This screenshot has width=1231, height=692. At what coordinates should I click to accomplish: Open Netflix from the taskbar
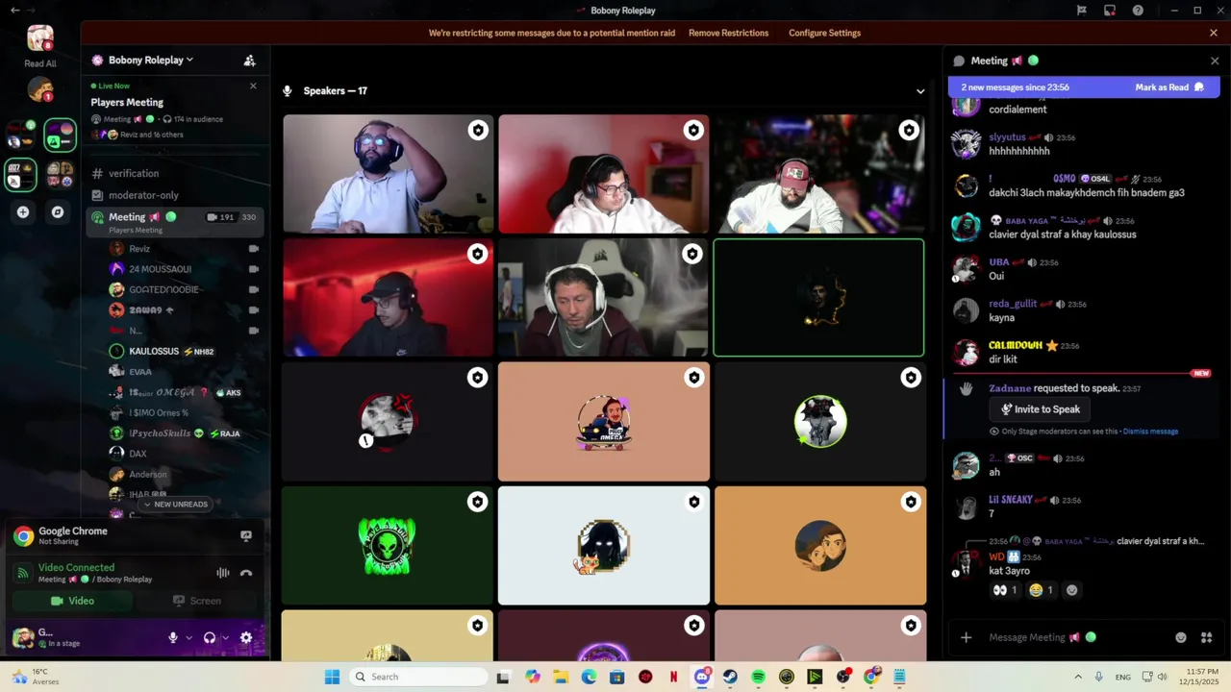[673, 677]
